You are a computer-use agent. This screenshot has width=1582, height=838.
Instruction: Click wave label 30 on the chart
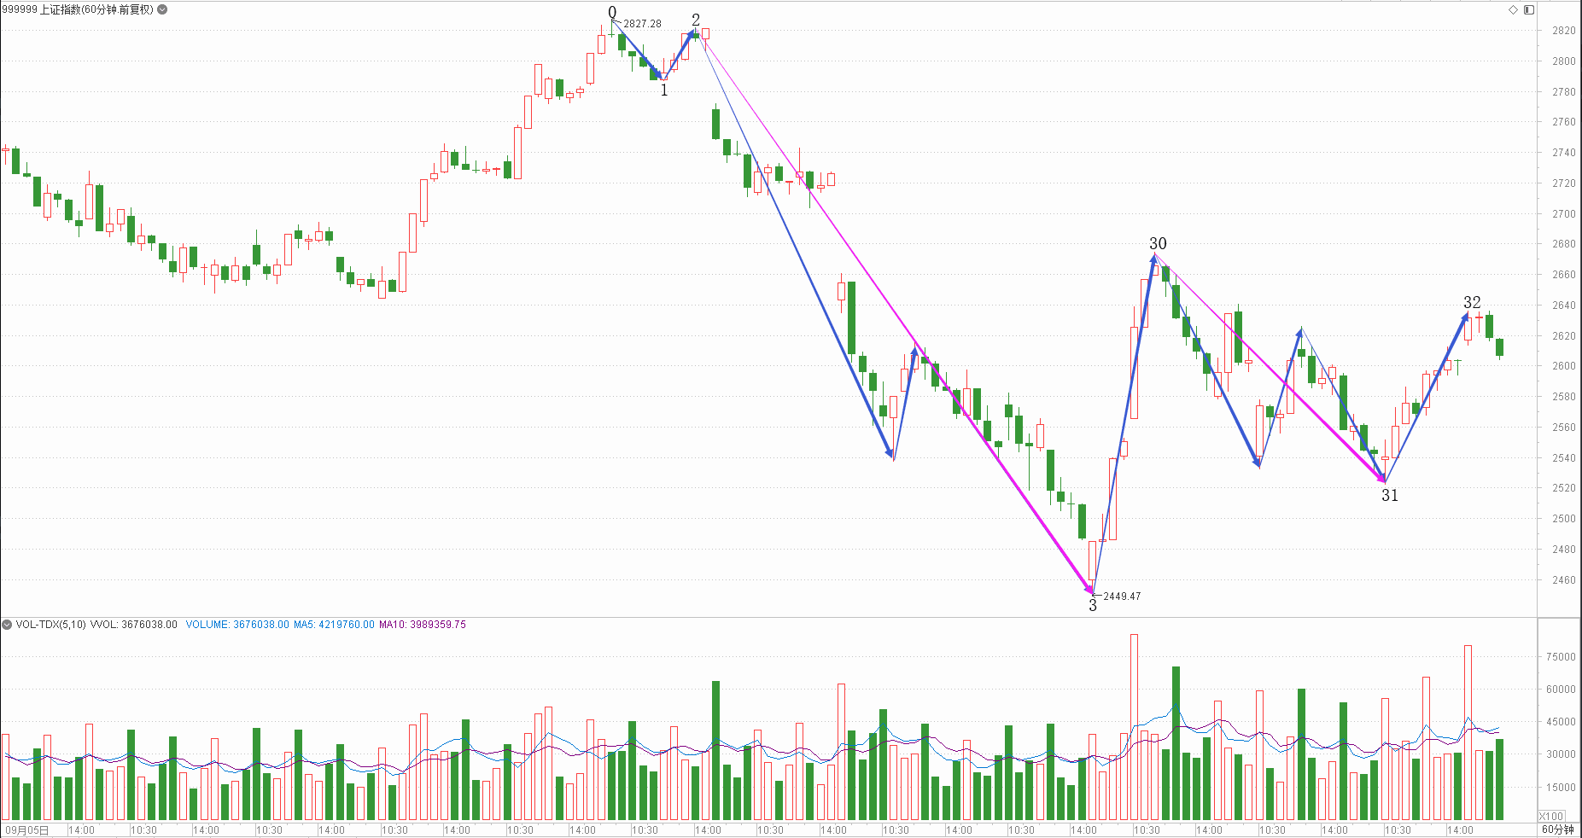click(x=1158, y=244)
